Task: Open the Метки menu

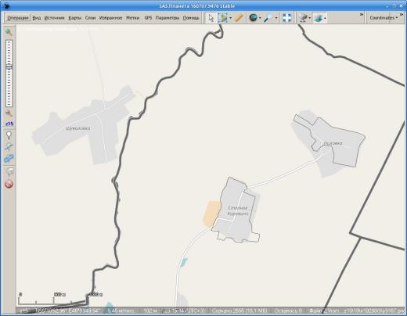Action: [x=133, y=18]
